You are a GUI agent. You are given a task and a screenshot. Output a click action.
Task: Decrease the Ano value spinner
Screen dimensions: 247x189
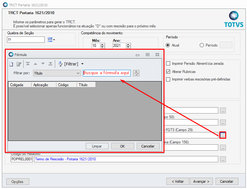[x=128, y=47]
